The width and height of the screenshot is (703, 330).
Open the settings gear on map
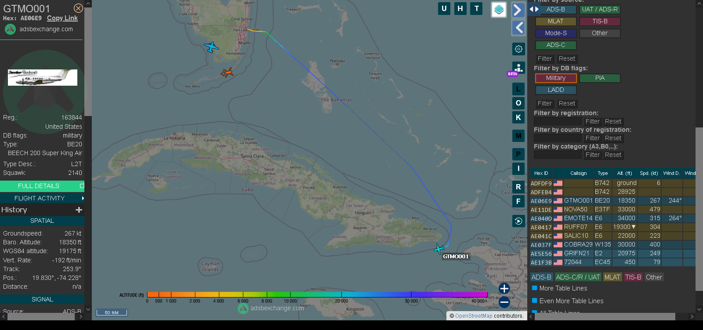tap(518, 49)
